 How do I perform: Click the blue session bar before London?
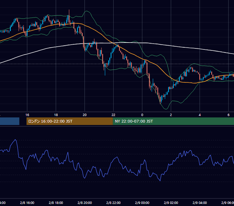click(10, 121)
